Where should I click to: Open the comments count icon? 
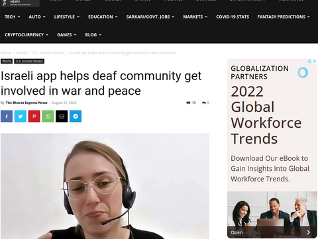204,103
